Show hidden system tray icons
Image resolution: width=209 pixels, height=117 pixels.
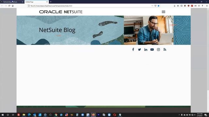click(x=179, y=115)
